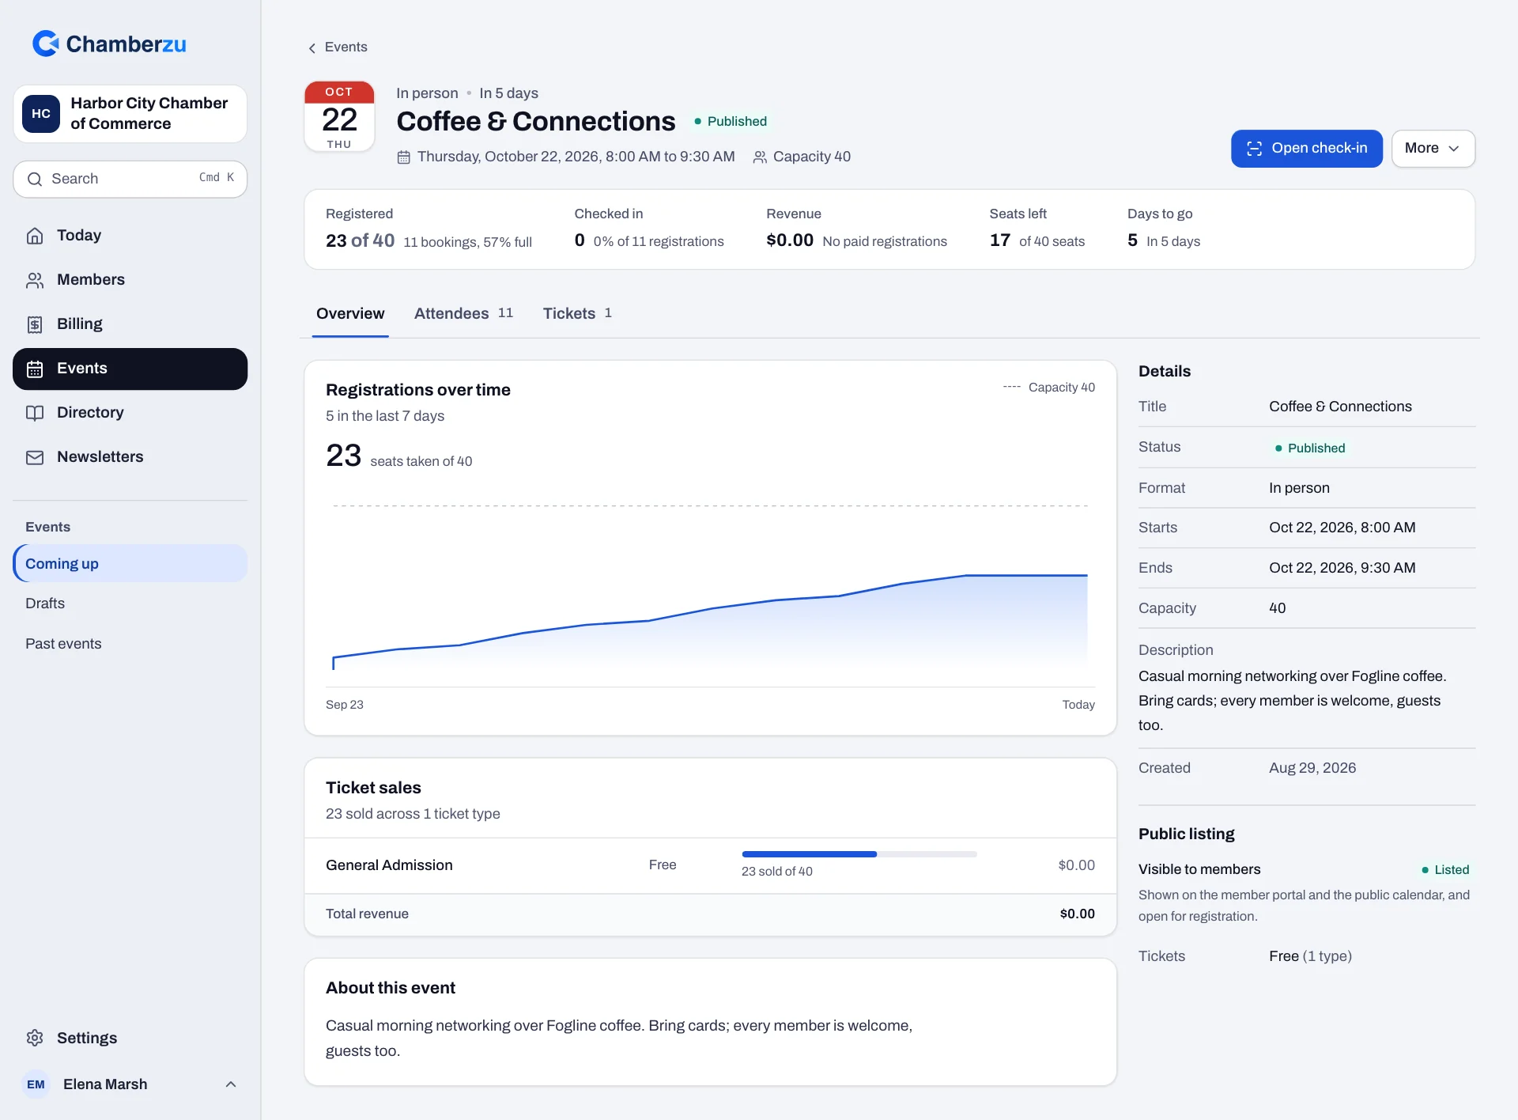Click the people icon beside Capacity 40
The width and height of the screenshot is (1518, 1120).
coord(760,157)
